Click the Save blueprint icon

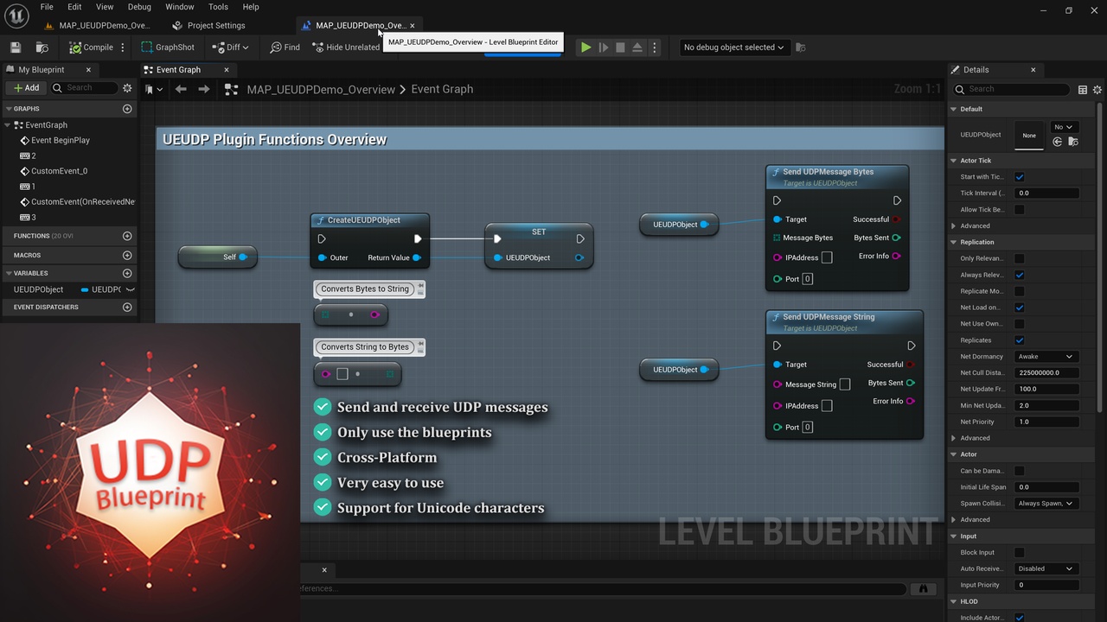16,48
